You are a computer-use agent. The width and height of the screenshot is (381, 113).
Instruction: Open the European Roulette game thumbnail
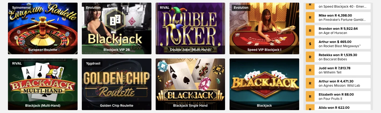[43, 28]
